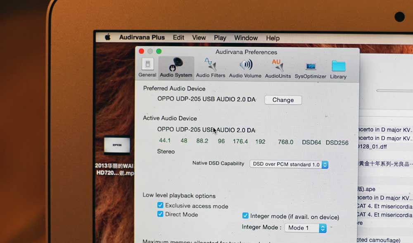Open the Audio Filters preferences icon
This screenshot has height=243, width=413.
pos(211,68)
